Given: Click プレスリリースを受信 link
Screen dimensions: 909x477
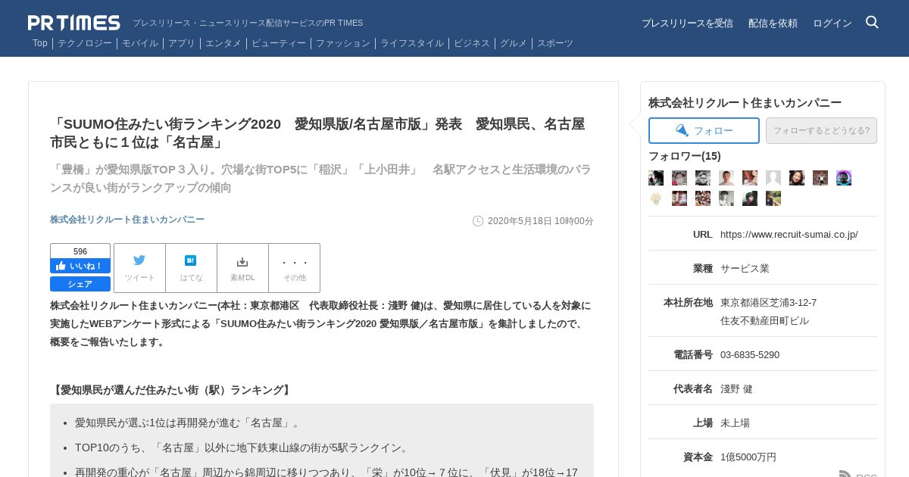Looking at the screenshot, I should [x=687, y=23].
